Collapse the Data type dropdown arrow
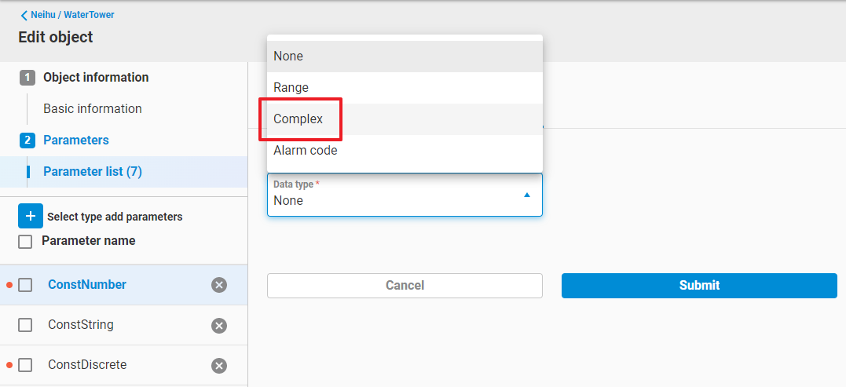This screenshot has width=846, height=387. click(x=527, y=195)
